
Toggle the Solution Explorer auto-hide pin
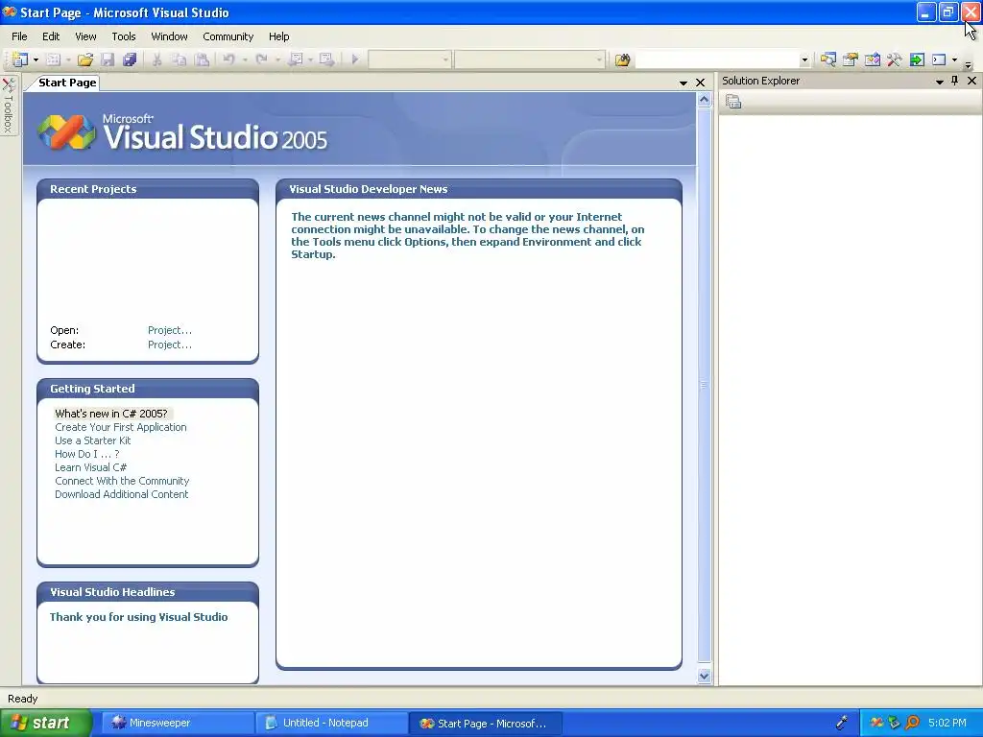[x=955, y=81]
